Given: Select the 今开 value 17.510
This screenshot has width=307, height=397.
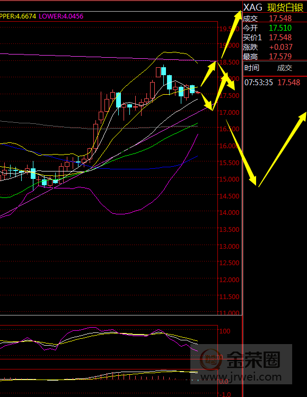Looking at the screenshot, I should [x=280, y=28].
